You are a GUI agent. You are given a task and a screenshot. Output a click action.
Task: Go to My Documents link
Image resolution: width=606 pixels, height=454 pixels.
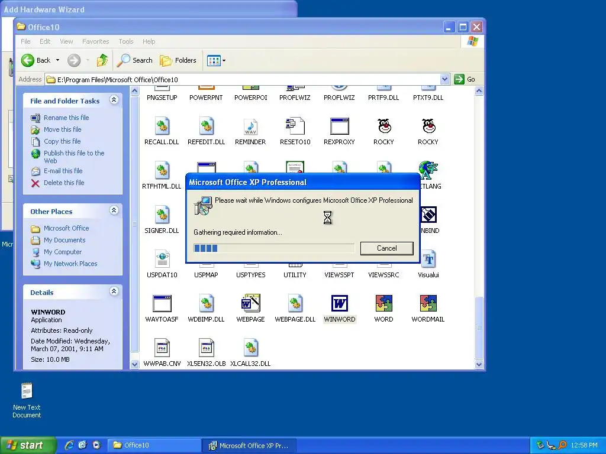(x=64, y=240)
